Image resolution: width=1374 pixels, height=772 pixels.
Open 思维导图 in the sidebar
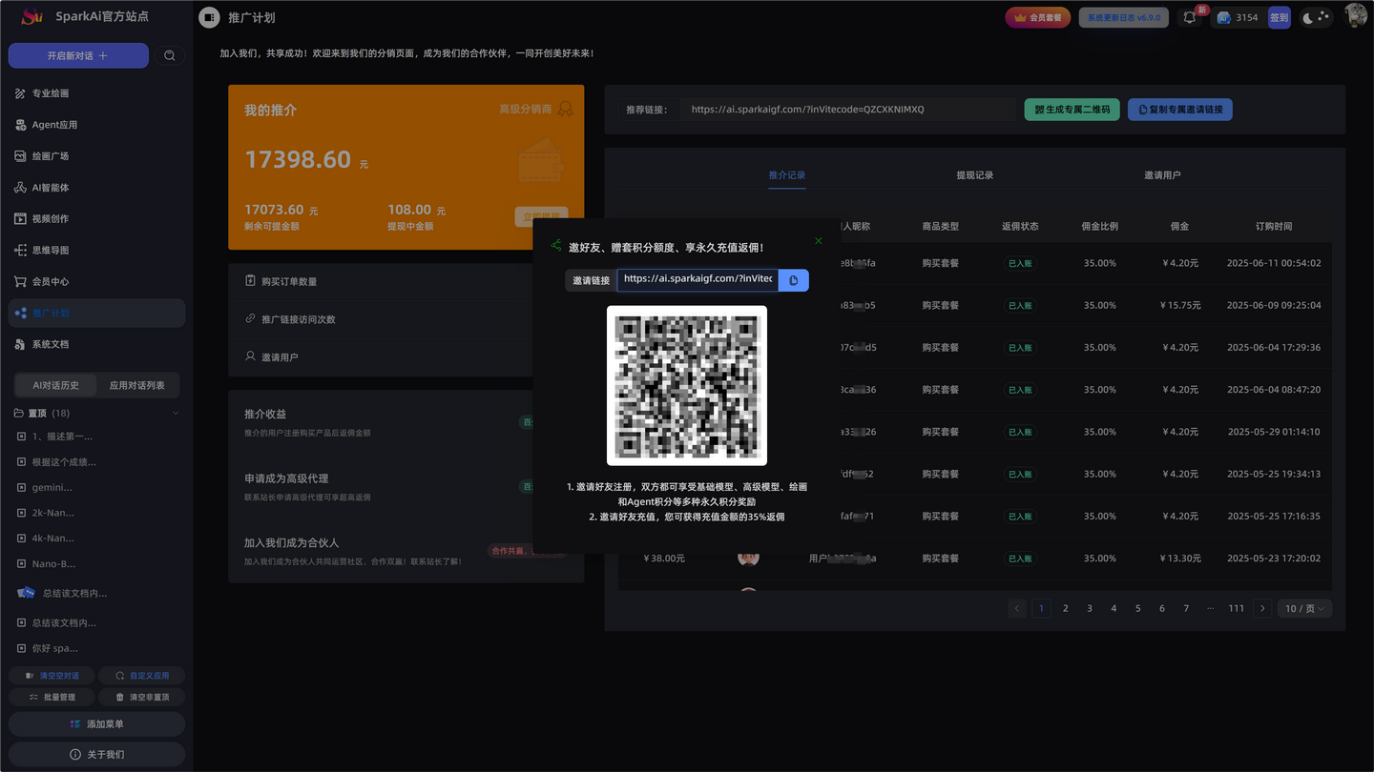96,250
